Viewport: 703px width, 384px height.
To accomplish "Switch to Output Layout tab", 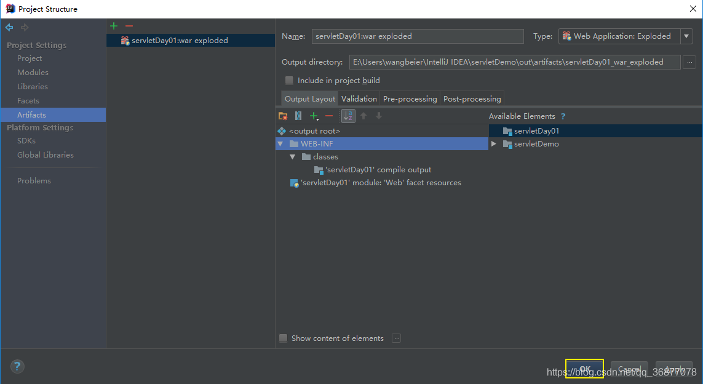I will [x=310, y=98].
